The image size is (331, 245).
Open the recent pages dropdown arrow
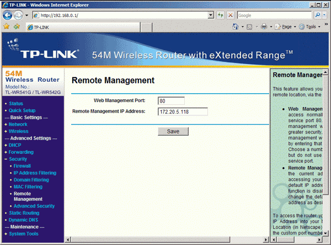click(x=26, y=15)
